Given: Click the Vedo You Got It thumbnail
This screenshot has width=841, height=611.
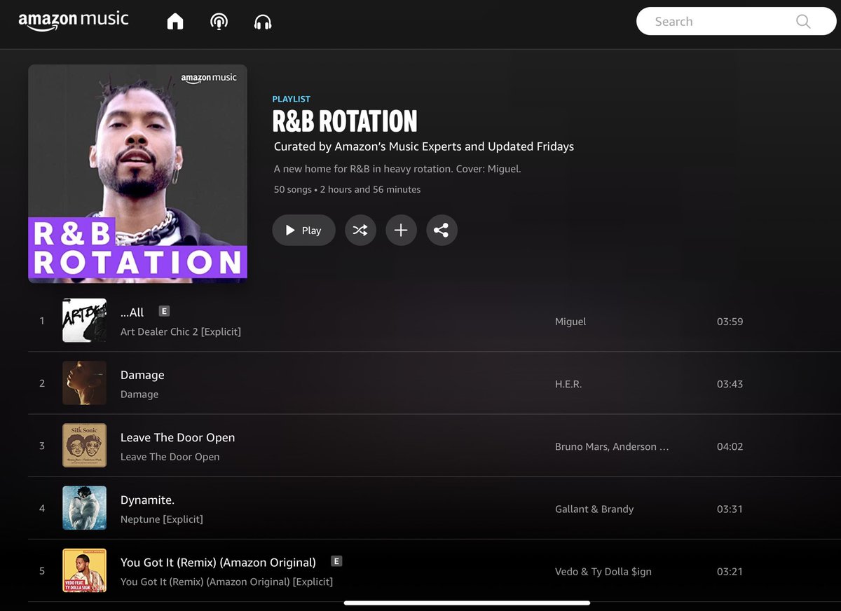Looking at the screenshot, I should 84,570.
